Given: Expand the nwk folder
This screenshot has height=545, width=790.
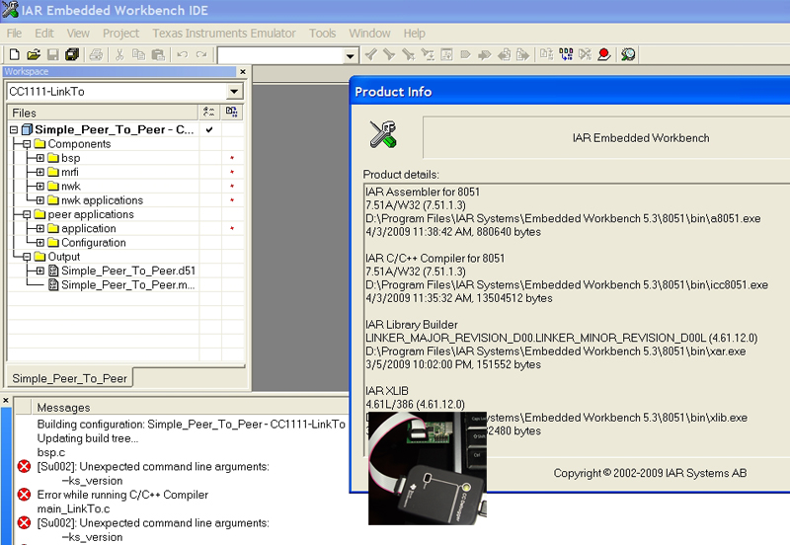Looking at the screenshot, I should (40, 187).
